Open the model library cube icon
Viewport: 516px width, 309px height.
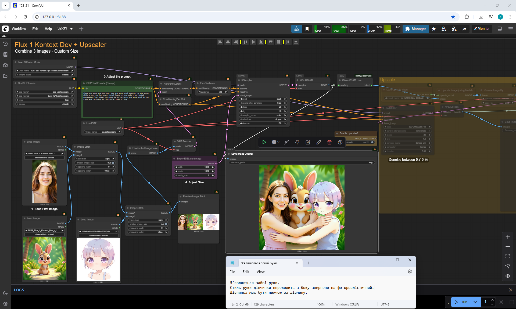coord(5,65)
